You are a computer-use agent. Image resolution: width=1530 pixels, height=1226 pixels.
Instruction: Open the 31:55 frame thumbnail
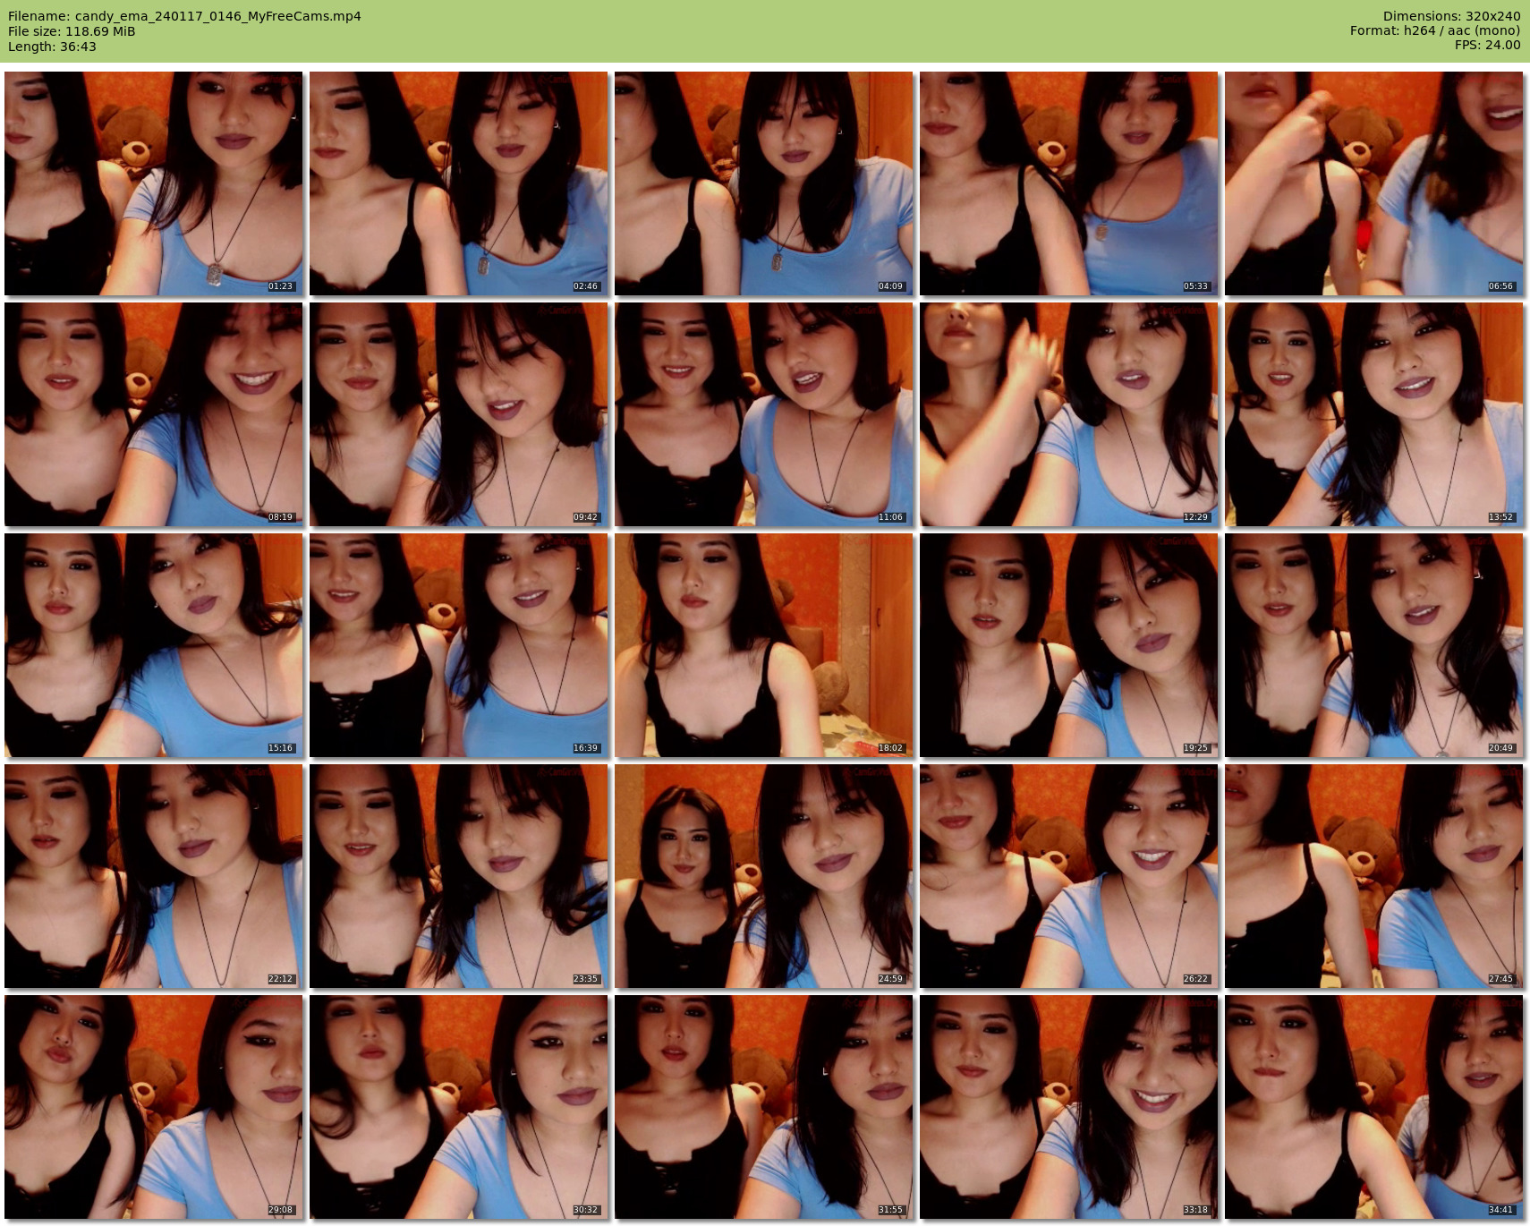[x=763, y=1107]
